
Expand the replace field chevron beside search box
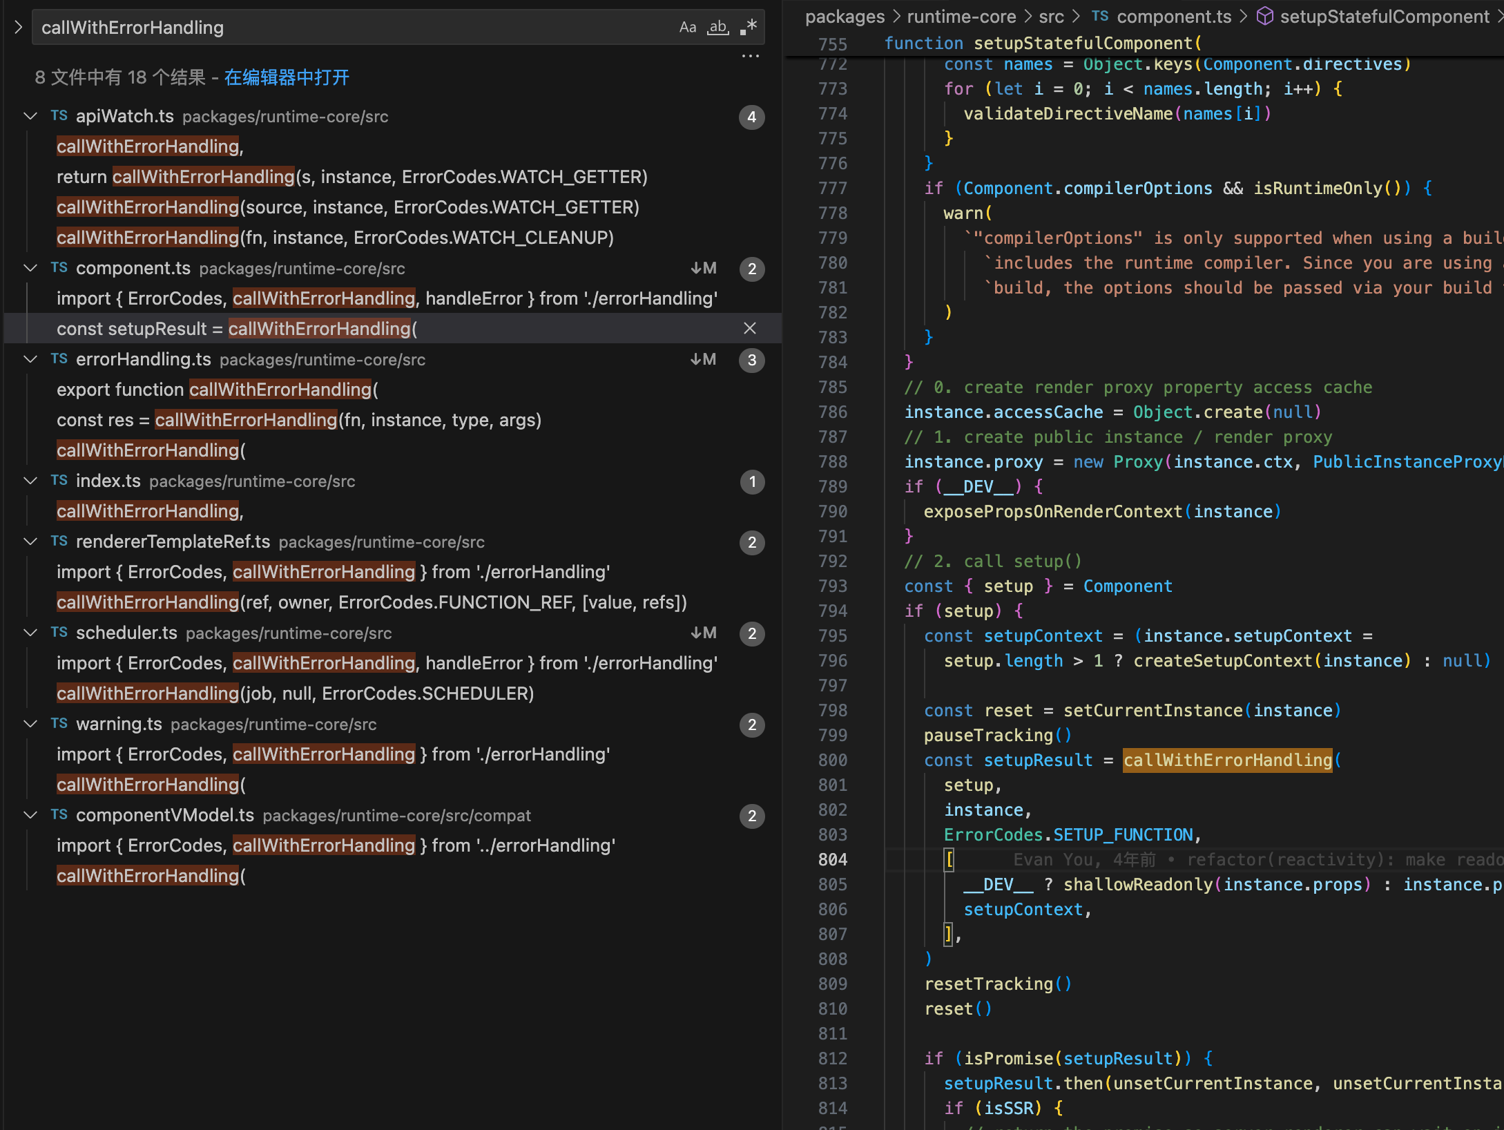[x=19, y=27]
